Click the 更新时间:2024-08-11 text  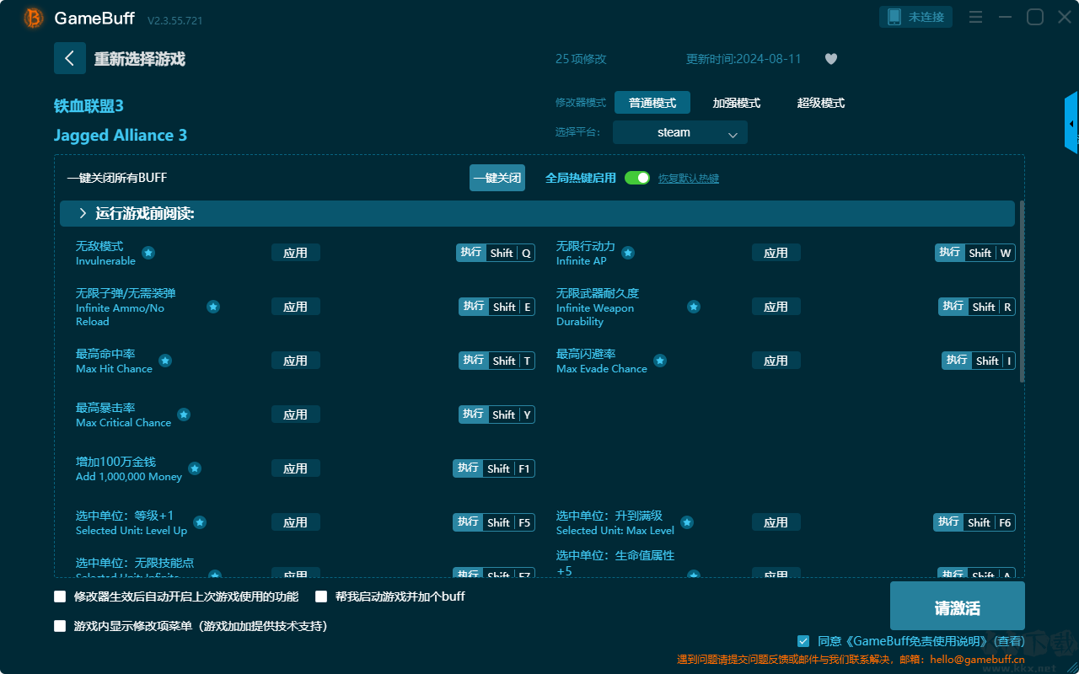click(743, 59)
